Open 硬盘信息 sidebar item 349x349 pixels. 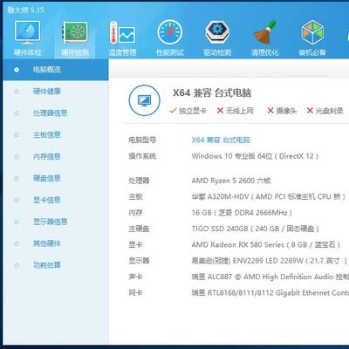(x=47, y=178)
